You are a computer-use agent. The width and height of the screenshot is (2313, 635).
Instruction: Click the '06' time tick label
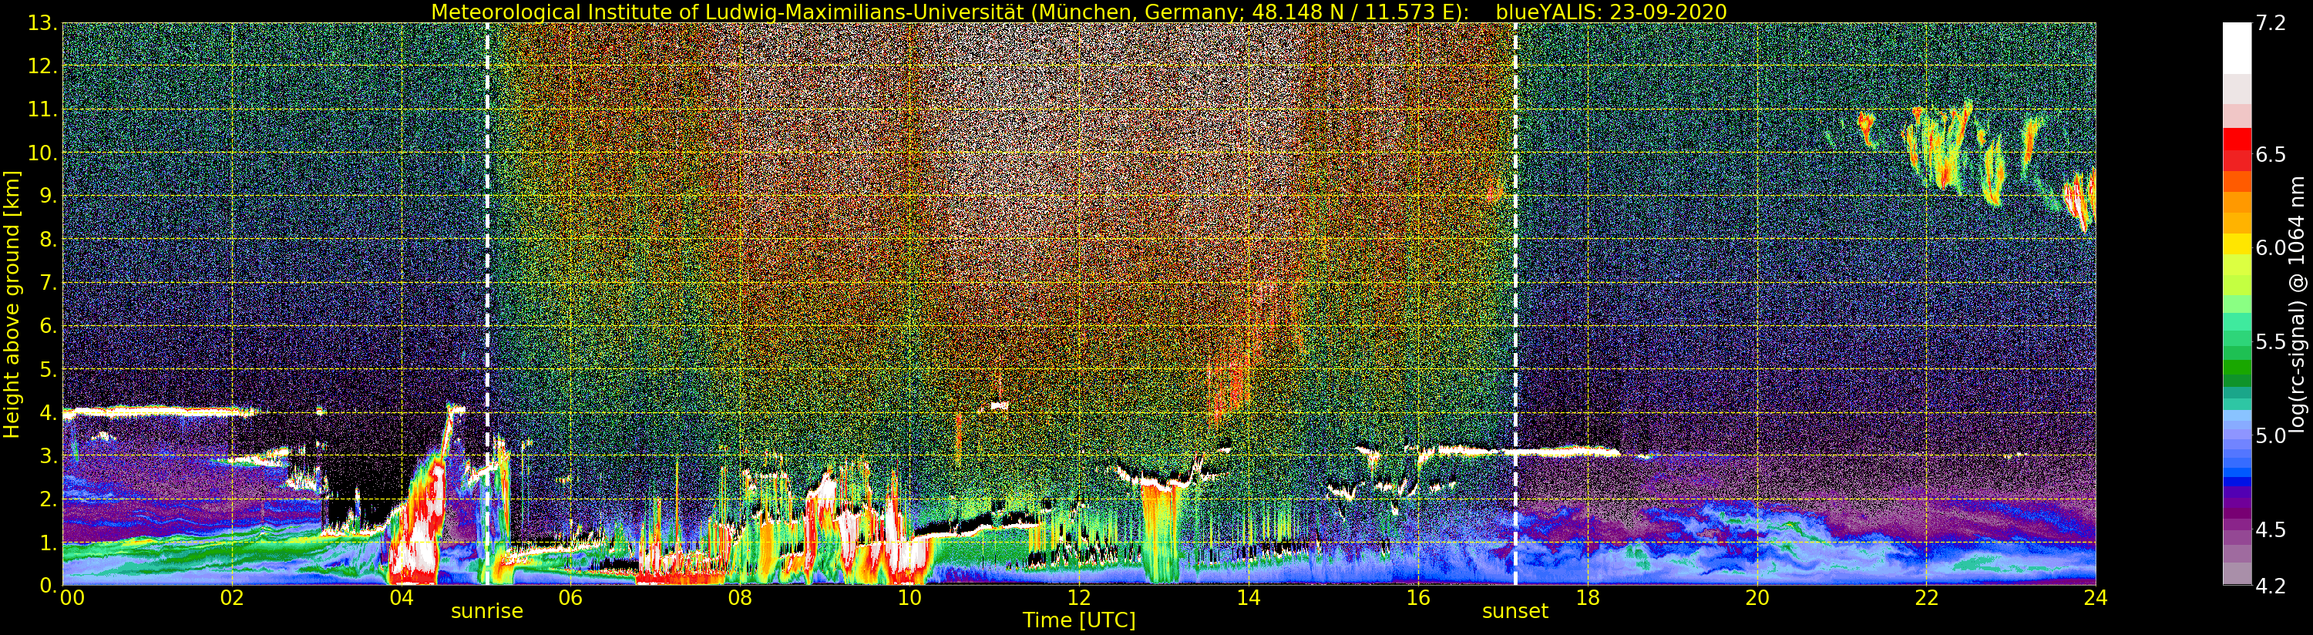point(570,598)
